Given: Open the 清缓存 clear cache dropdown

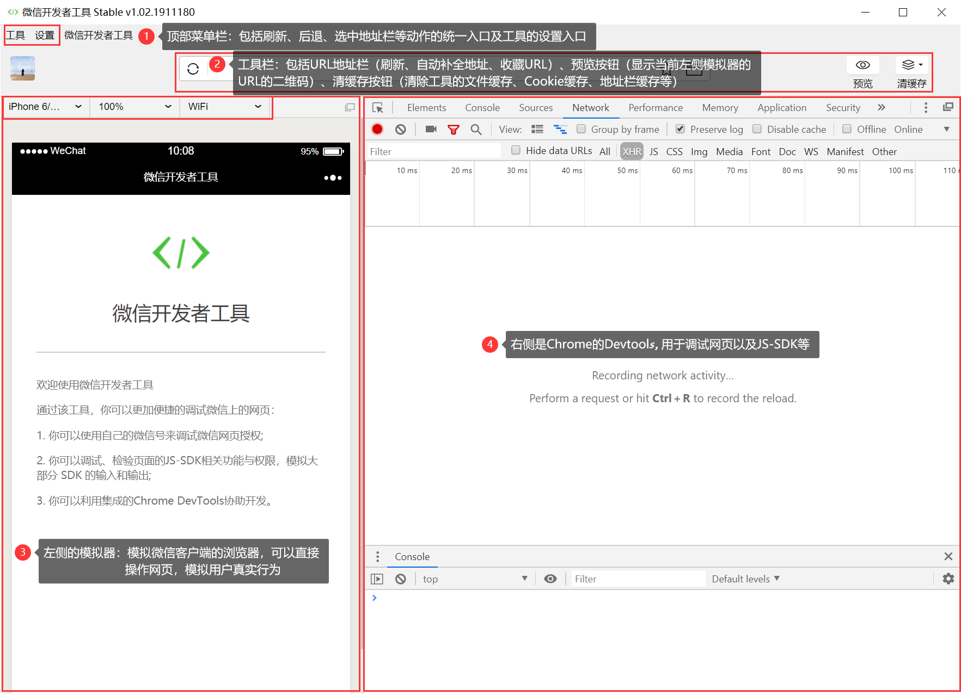Looking at the screenshot, I should click(912, 65).
